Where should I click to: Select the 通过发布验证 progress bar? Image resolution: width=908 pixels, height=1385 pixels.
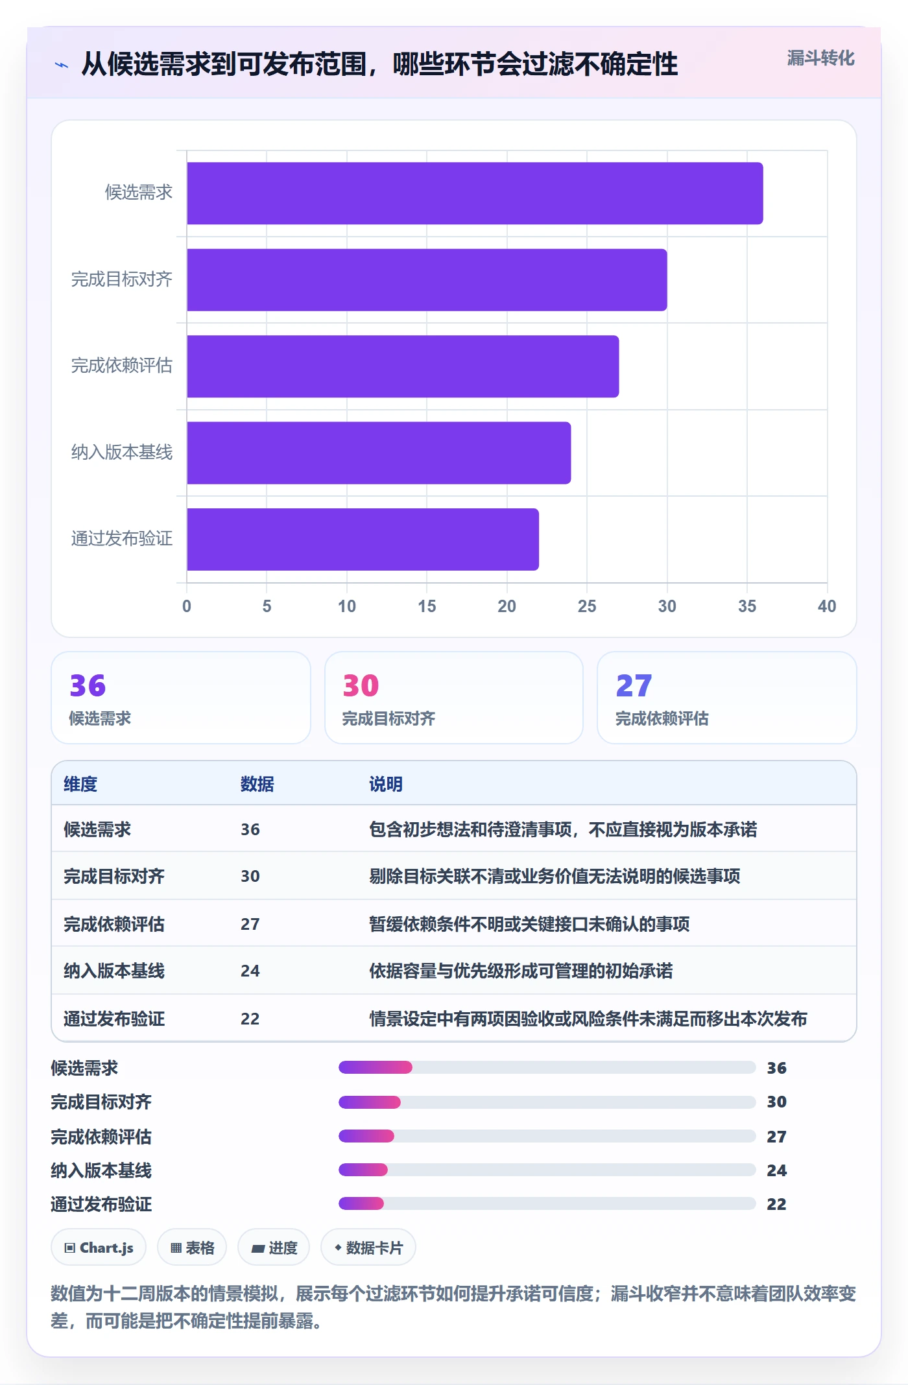547,1203
